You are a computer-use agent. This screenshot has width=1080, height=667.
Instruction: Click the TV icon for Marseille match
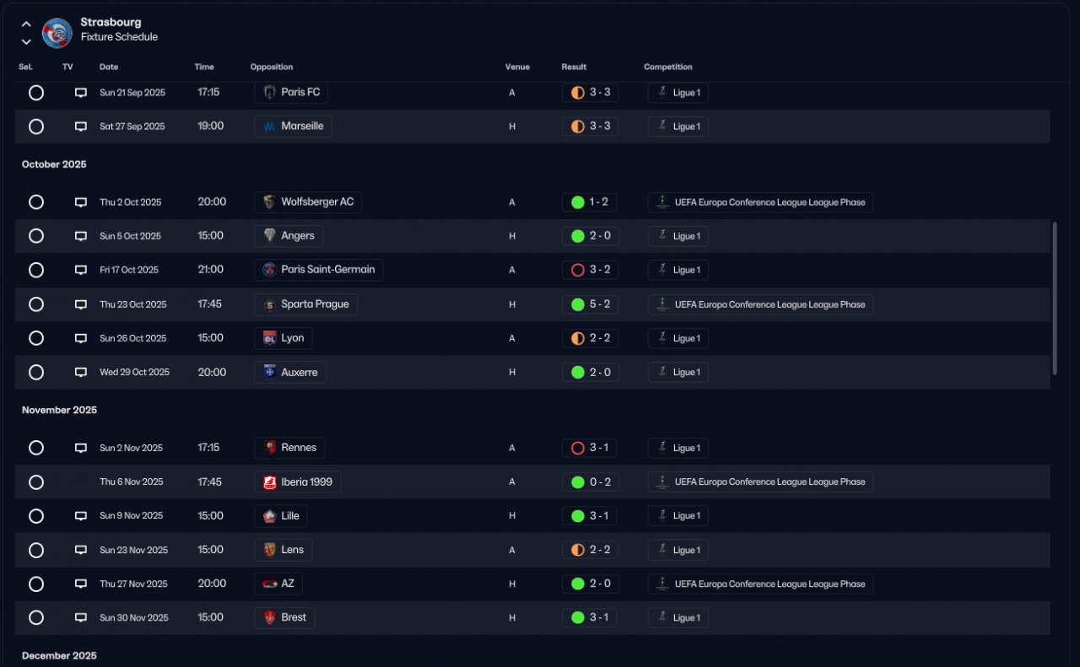(x=81, y=126)
